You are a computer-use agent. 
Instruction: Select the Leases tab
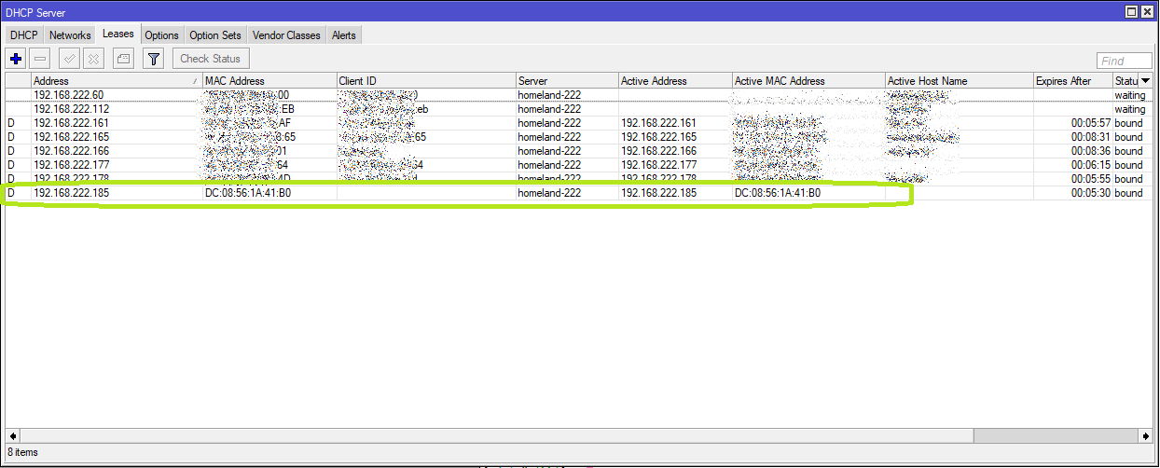point(118,34)
